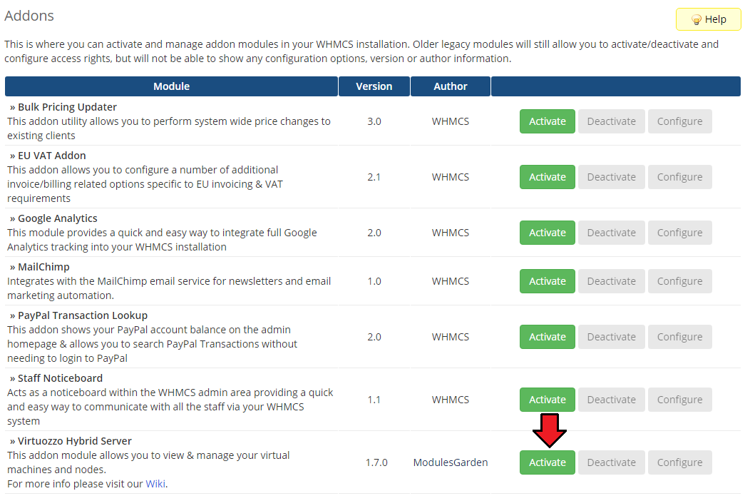Deactivate PayPal Transaction Lookup
Screen dimensions: 745x496
point(611,337)
